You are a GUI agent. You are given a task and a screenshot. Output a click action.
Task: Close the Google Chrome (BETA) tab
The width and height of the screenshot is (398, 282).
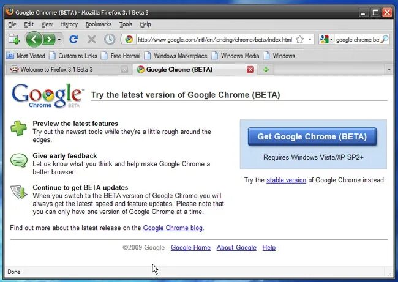tap(250, 70)
